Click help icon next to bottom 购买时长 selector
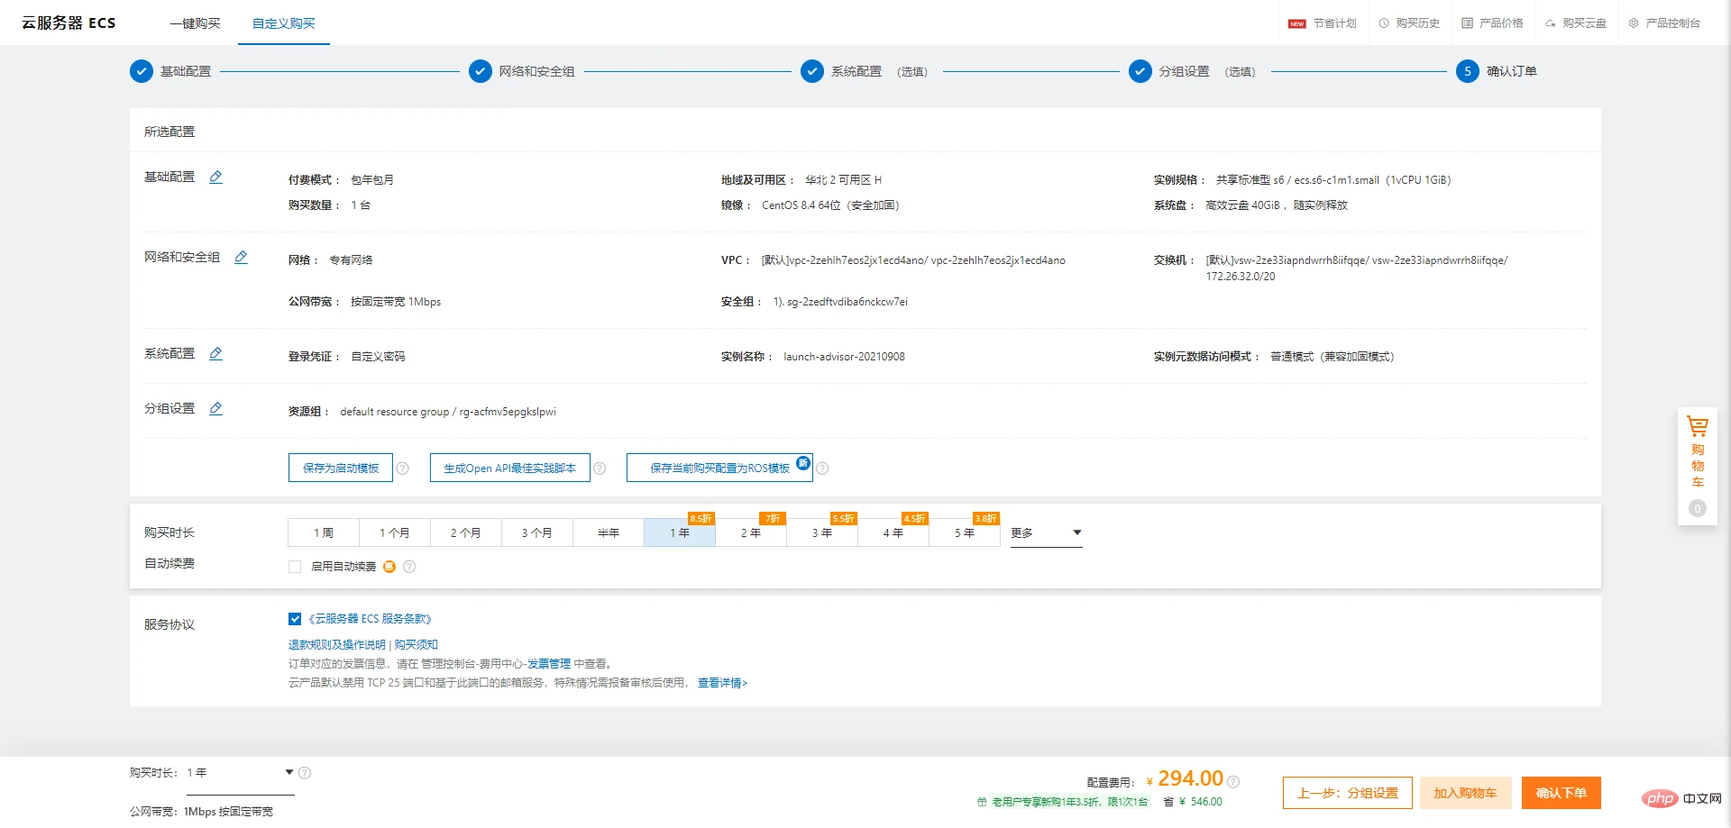The width and height of the screenshot is (1731, 828). click(x=305, y=773)
